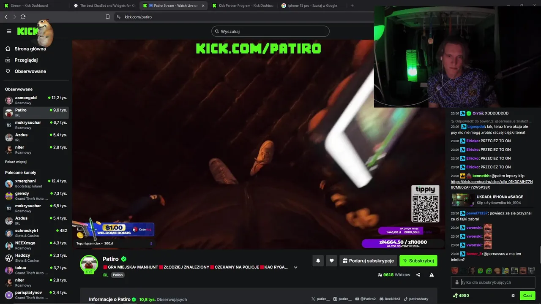Image resolution: width=541 pixels, height=304 pixels.
Task: Open chat settings gear icon
Action: (513, 296)
